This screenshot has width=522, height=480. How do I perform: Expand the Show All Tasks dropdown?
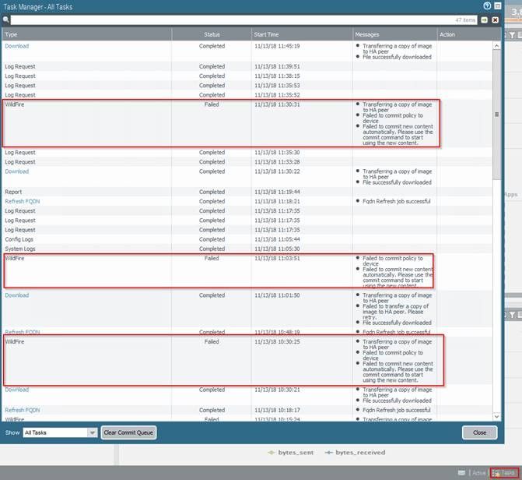(92, 432)
